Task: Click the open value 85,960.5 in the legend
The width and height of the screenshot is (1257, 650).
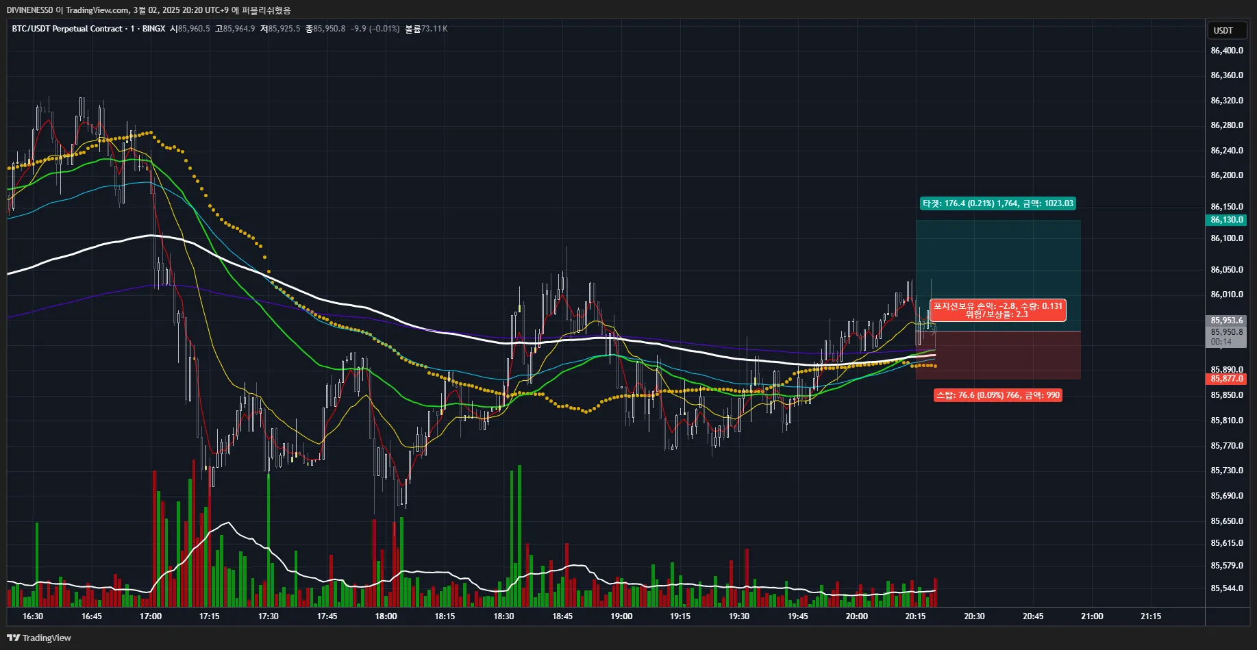Action: pyautogui.click(x=194, y=29)
